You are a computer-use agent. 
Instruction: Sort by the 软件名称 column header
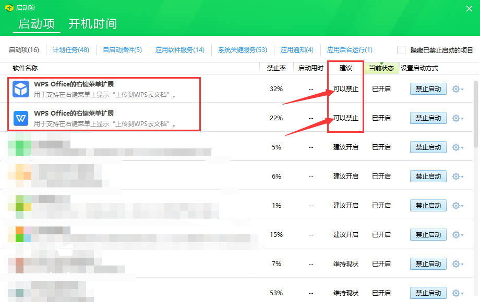point(25,68)
